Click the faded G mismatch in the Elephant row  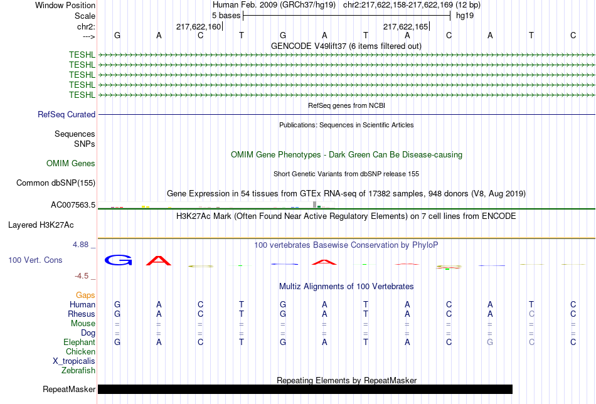(490, 342)
